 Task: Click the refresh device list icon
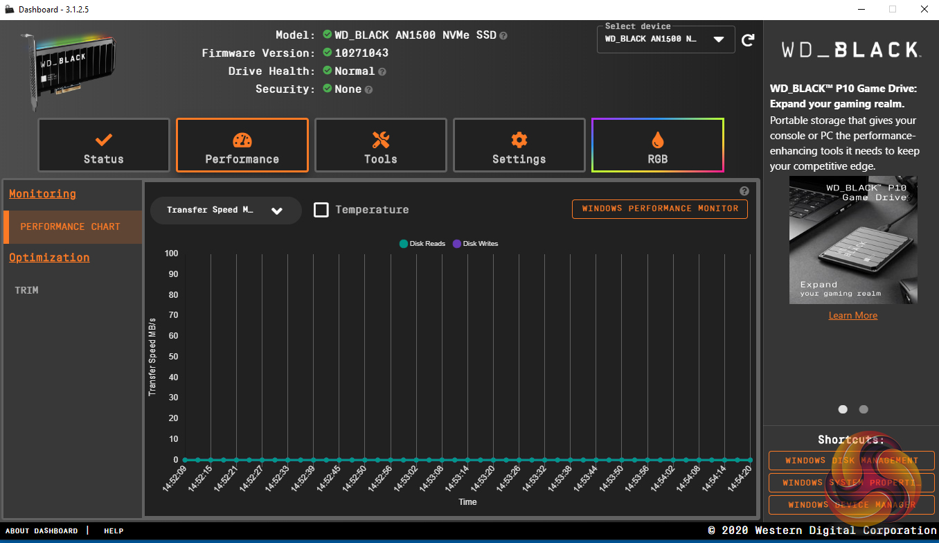[x=748, y=40]
